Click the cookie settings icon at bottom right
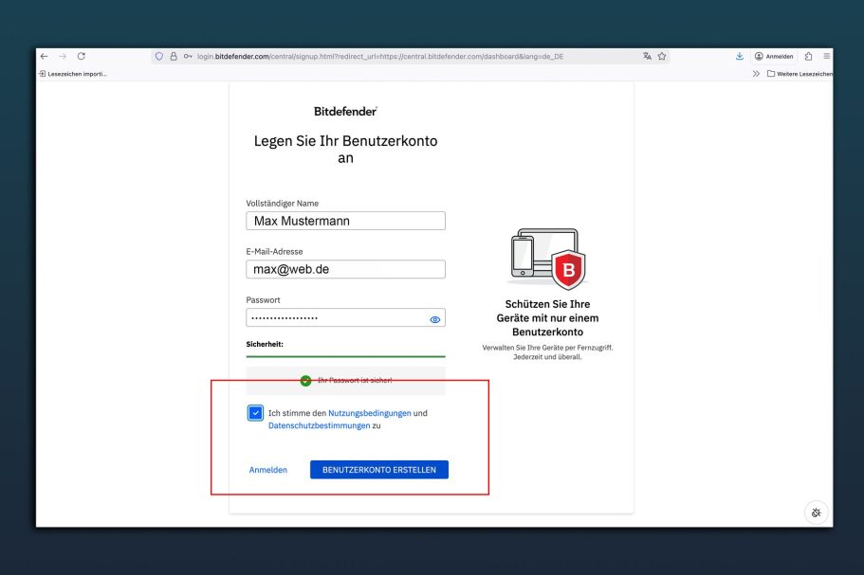864x575 pixels. pyautogui.click(x=816, y=512)
